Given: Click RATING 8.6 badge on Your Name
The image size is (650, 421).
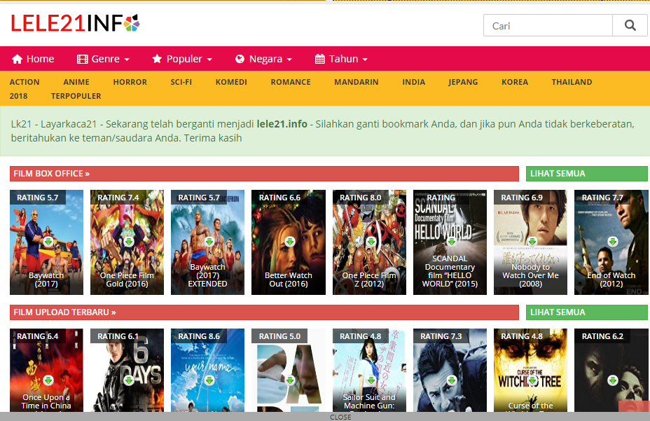Looking at the screenshot, I should pos(199,336).
